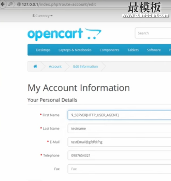
Task: Open the Currency dropdown
Action: coord(43,16)
